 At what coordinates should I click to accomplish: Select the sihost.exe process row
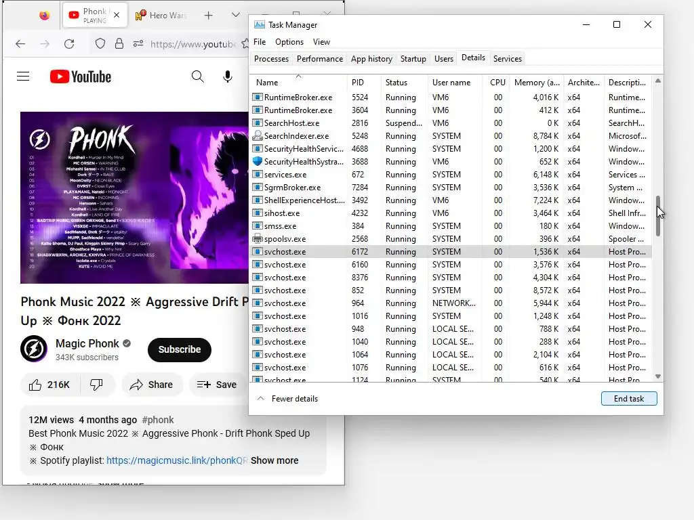coord(451,213)
